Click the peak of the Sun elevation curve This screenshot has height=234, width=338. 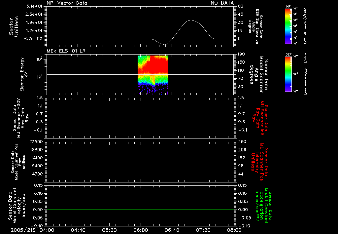pyautogui.click(x=191, y=20)
